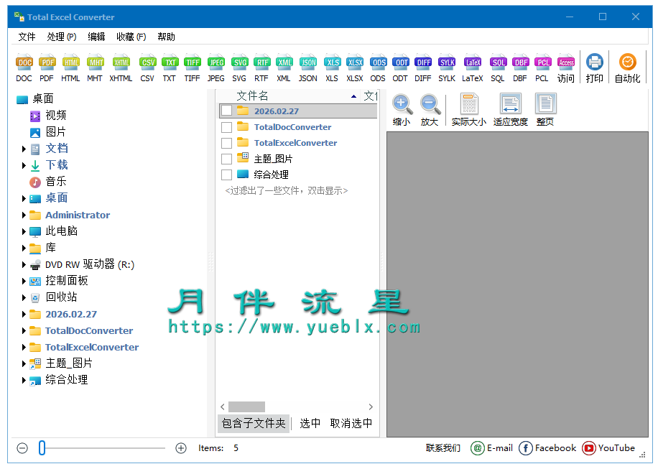Set preview to 整页
The height and width of the screenshot is (469, 658).
pyautogui.click(x=545, y=111)
